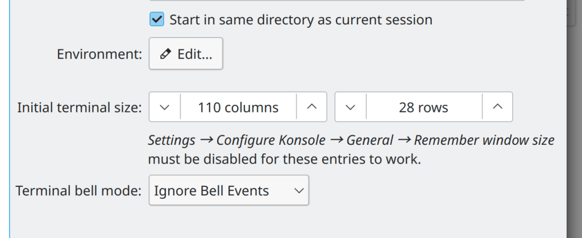Image resolution: width=582 pixels, height=238 pixels.
Task: Click the Initial terminal size: label
Action: point(79,107)
